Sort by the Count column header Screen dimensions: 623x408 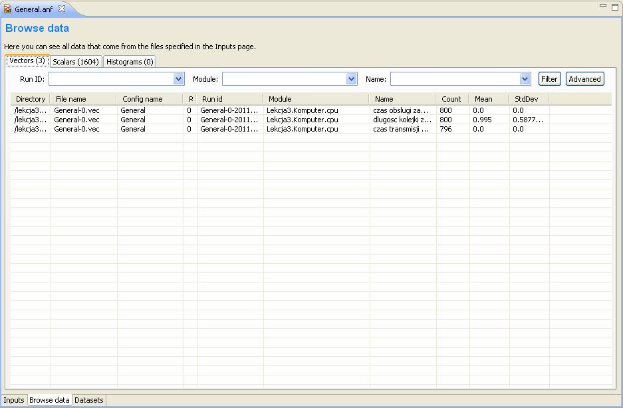click(x=453, y=99)
